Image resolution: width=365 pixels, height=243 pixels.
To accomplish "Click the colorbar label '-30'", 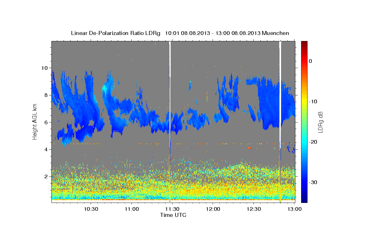I will coord(313,182).
